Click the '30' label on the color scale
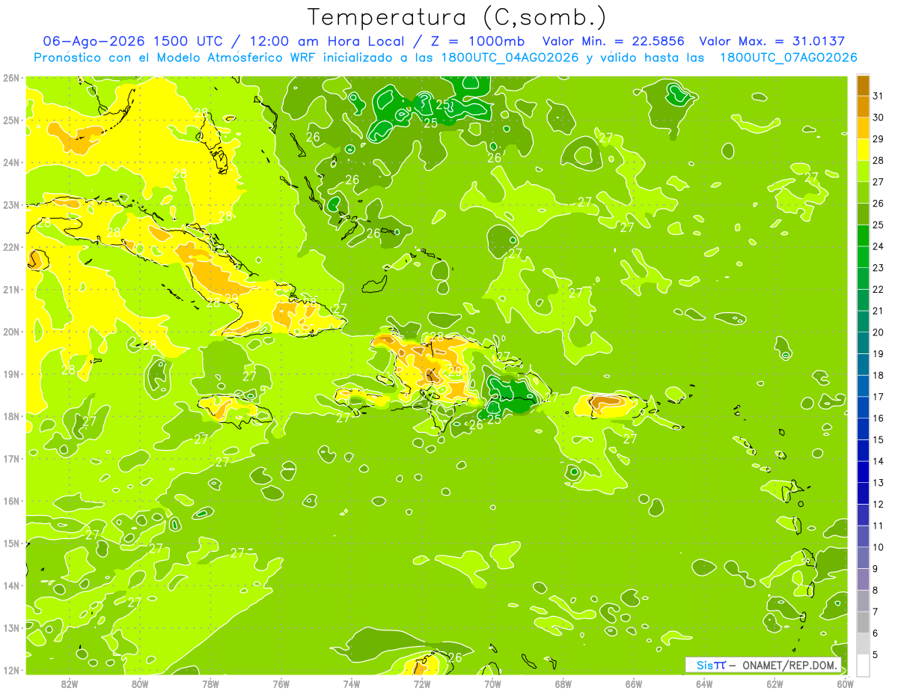This screenshot has height=694, width=898. [x=879, y=118]
